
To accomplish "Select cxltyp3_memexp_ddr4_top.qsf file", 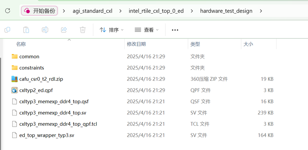I will point(54,102).
